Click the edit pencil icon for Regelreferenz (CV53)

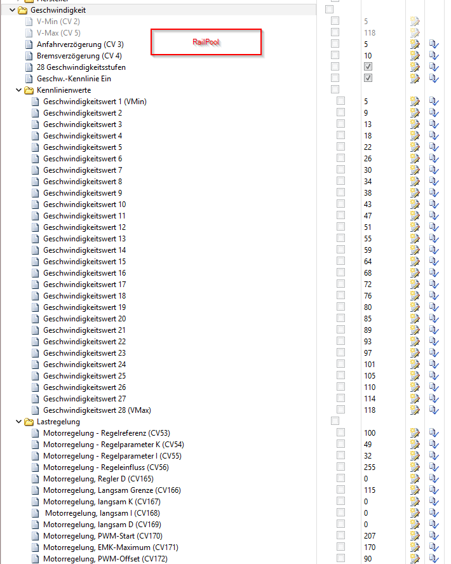click(x=415, y=433)
